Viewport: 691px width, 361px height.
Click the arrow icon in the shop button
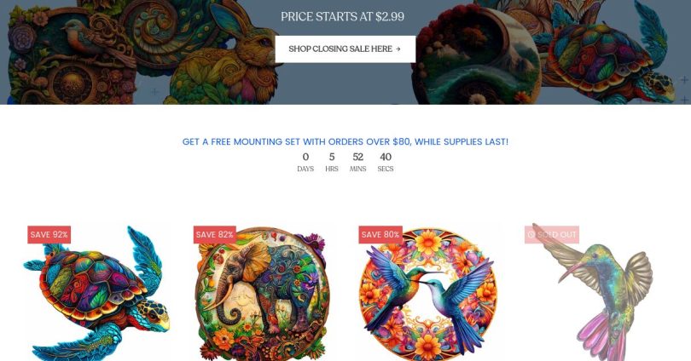398,49
